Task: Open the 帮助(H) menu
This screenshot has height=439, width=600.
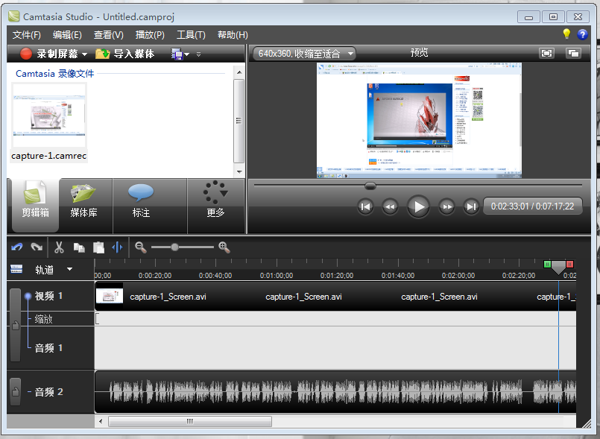Action: point(233,35)
